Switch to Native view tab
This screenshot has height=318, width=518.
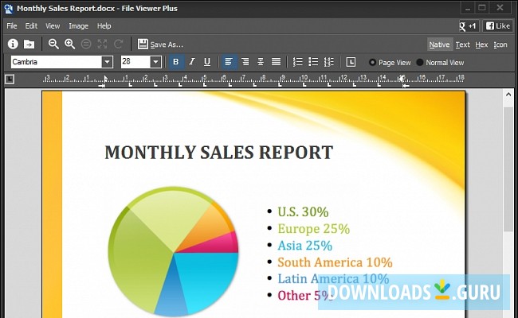pos(439,45)
